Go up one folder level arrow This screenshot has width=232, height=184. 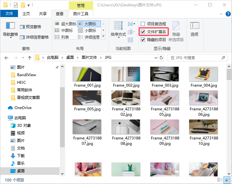30,58
